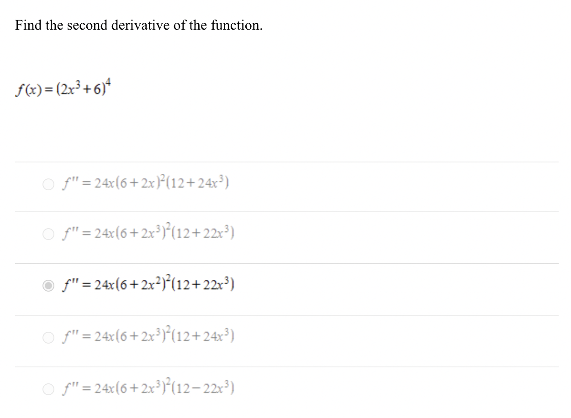Click the answer text f'' = 24x(6+2x)²(12+24x³)
571x418 pixels.
coord(146,182)
